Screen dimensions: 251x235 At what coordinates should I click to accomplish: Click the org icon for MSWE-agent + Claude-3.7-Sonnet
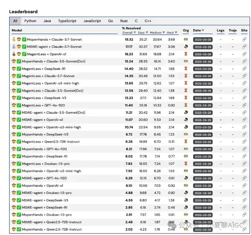click(186, 47)
